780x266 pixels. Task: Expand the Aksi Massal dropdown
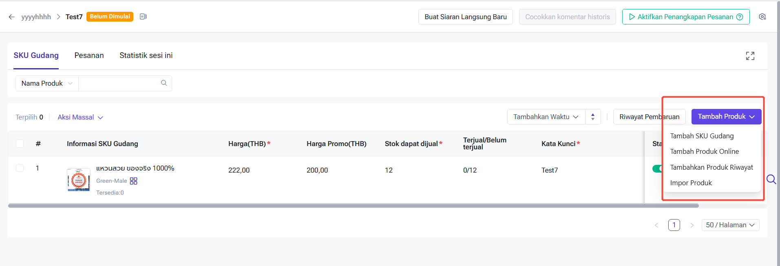[x=80, y=117]
